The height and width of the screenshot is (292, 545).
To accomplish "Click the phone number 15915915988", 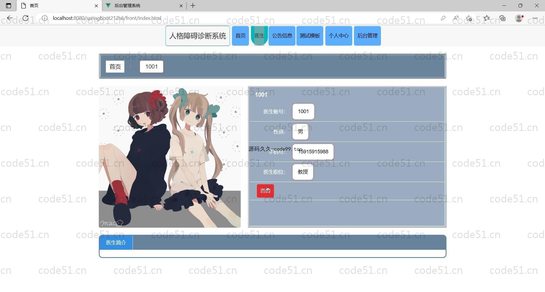I will pyautogui.click(x=313, y=152).
